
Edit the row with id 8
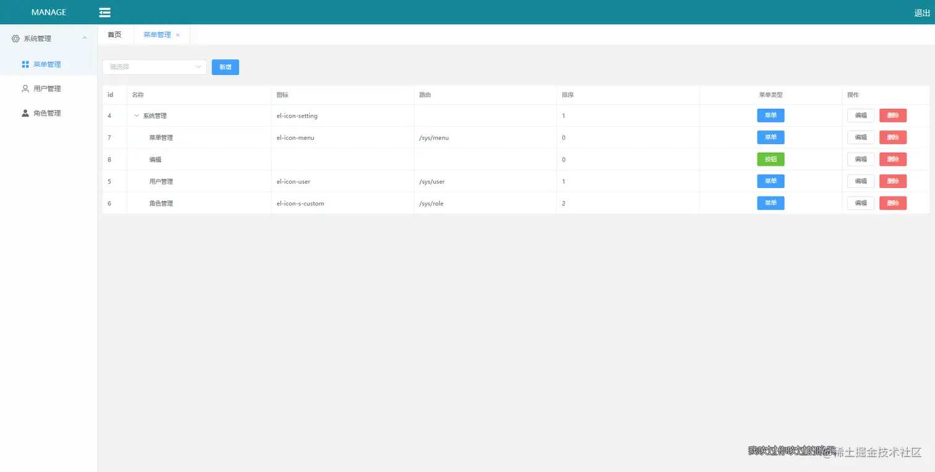[861, 159]
